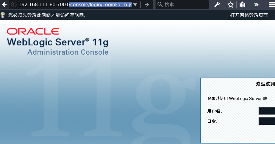Click the search magnifier icon
The height and width of the screenshot is (144, 275).
160,4
